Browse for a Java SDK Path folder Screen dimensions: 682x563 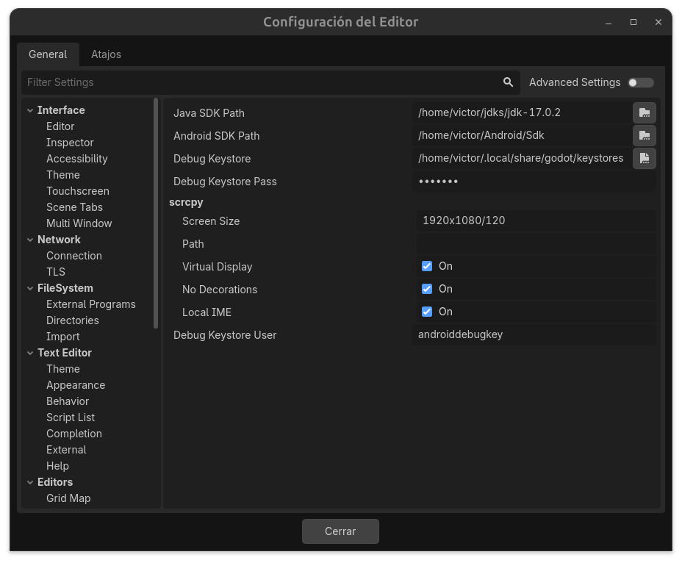(644, 112)
